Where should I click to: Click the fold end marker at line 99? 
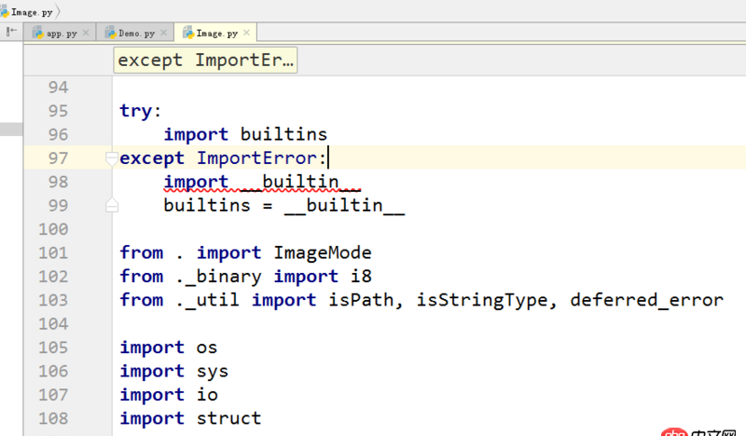coord(112,206)
